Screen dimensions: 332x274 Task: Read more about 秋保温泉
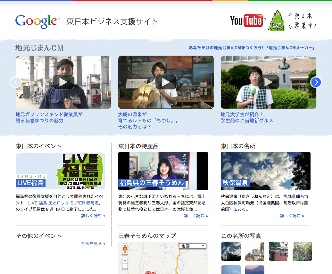(x=292, y=216)
